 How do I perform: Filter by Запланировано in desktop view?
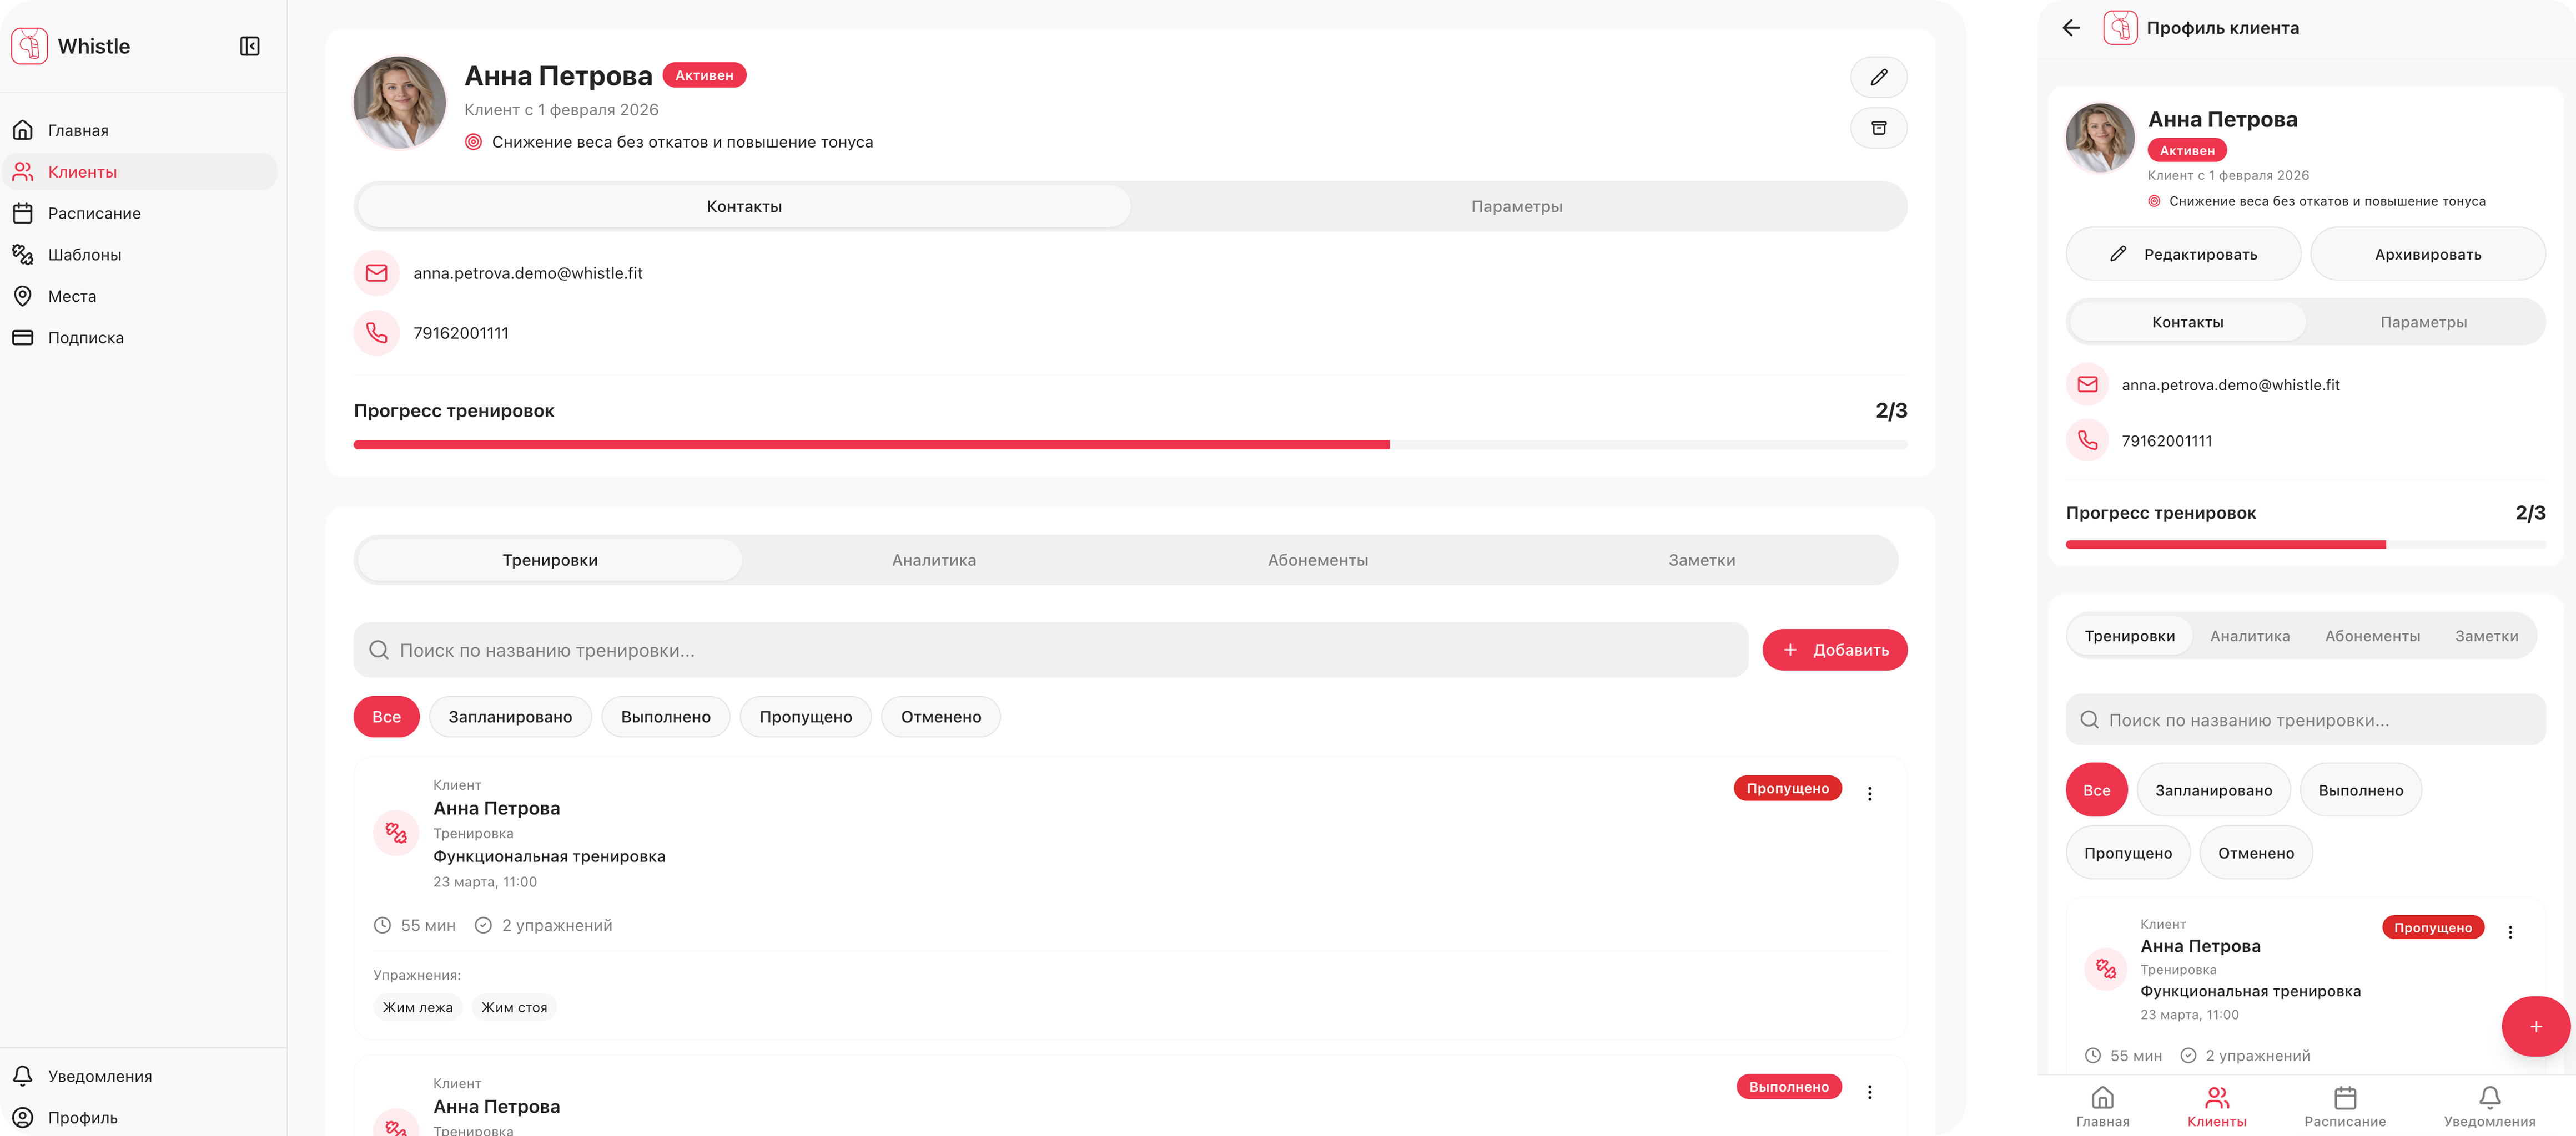pyautogui.click(x=510, y=716)
